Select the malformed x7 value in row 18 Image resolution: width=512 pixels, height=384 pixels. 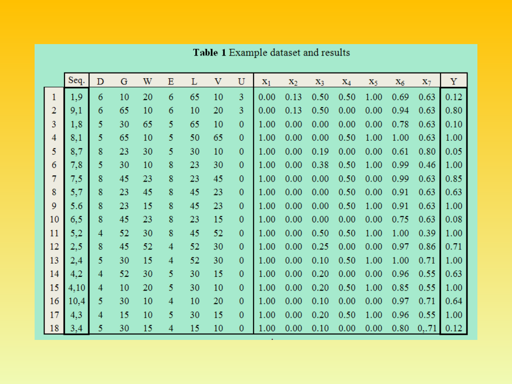[426, 328]
